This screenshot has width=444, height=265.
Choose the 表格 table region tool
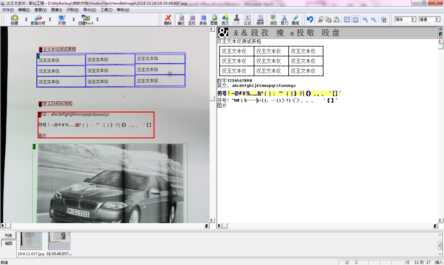click(203, 20)
